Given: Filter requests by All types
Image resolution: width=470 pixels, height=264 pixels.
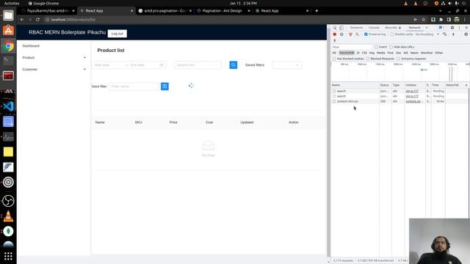Looking at the screenshot, I should click(334, 53).
